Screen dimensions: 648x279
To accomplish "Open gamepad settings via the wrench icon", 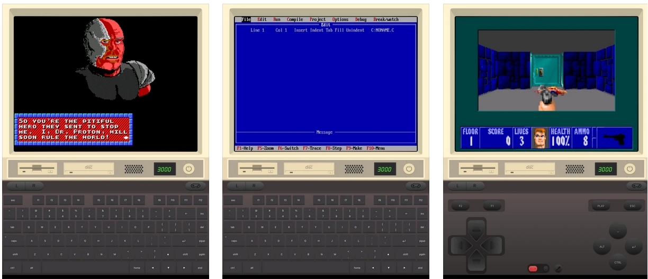I will click(557, 269).
